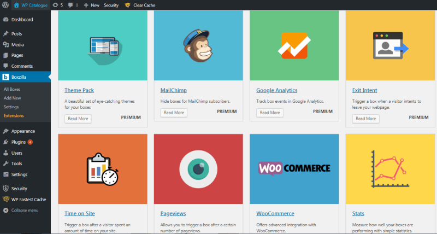Click PREMIUM label on Google Analytics card
This screenshot has height=234, width=437.
point(323,112)
